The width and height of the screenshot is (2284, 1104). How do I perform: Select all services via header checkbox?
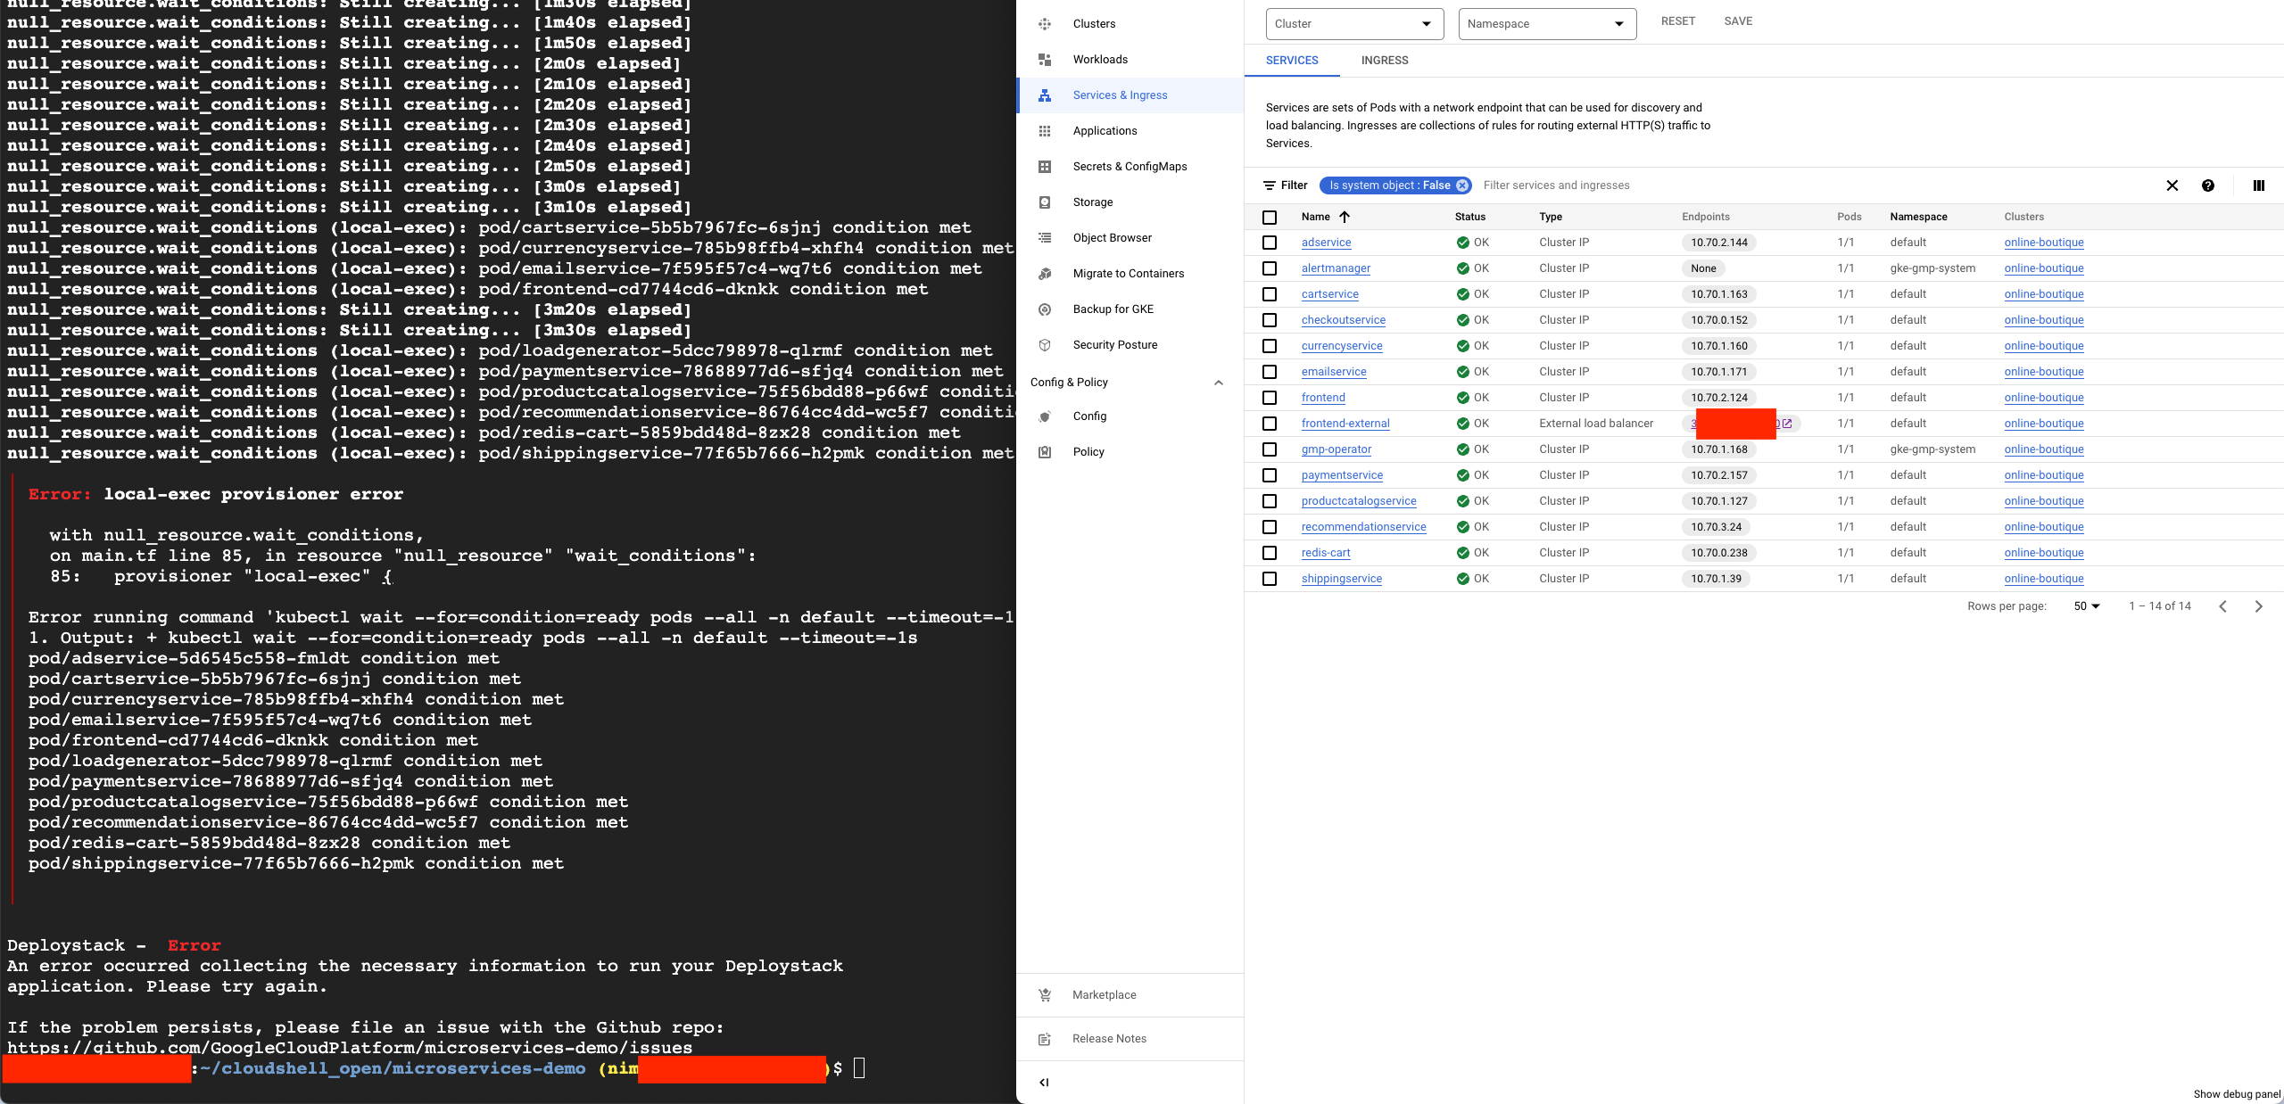click(1270, 217)
